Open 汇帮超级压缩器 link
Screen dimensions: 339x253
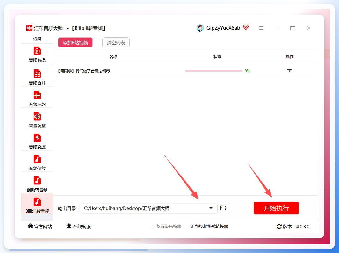tap(167, 227)
